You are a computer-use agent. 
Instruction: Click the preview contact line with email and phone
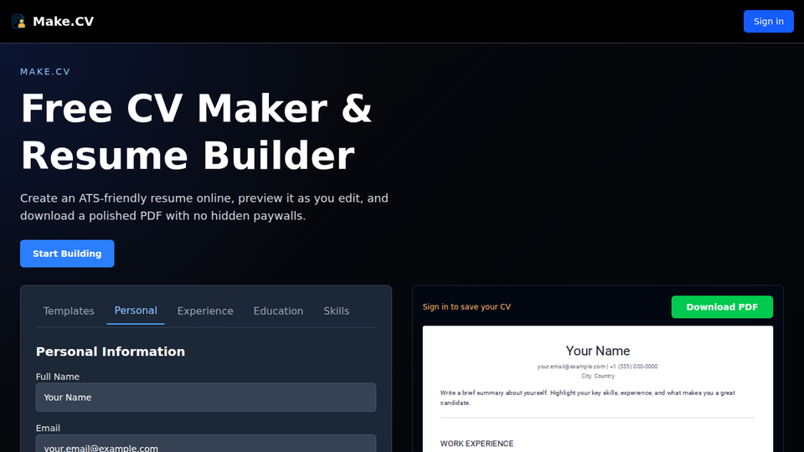(x=597, y=367)
